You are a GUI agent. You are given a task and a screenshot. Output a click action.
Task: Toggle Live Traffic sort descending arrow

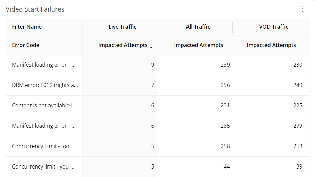tap(151, 46)
